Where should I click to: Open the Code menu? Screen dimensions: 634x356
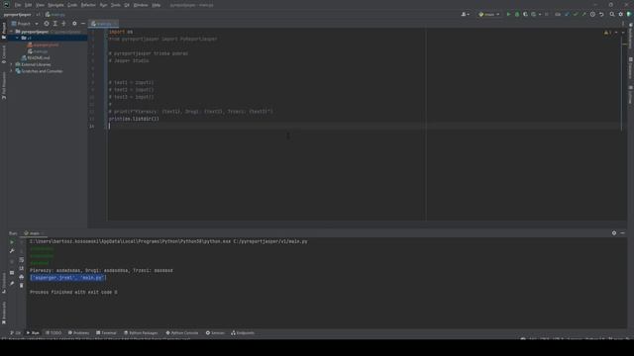point(72,5)
